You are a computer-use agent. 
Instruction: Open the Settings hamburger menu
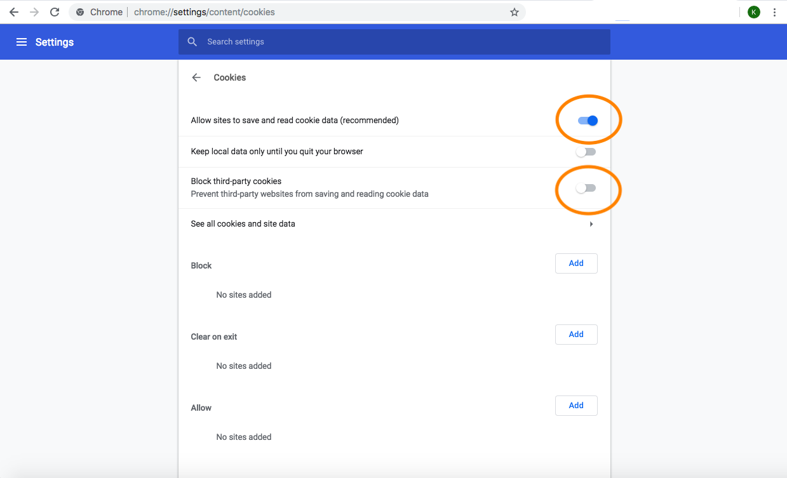(x=22, y=42)
